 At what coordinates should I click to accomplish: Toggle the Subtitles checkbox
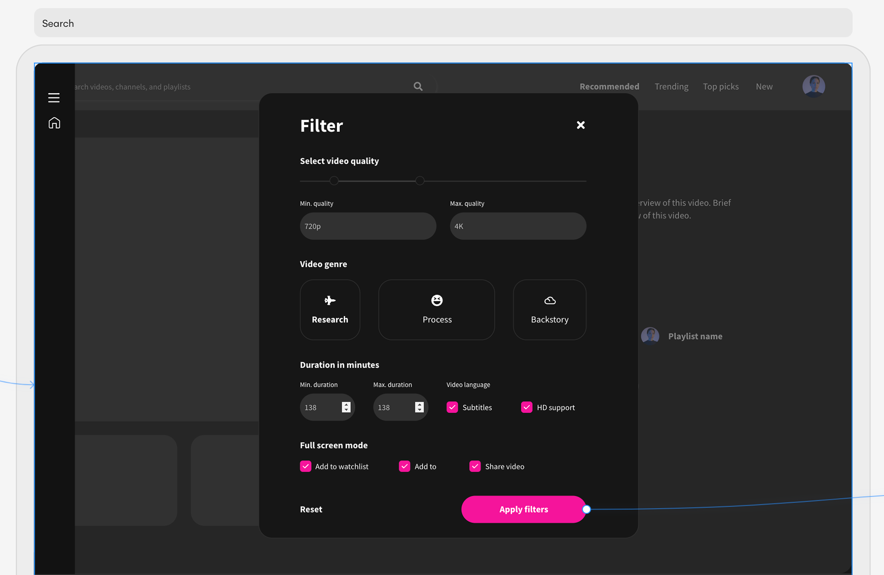click(452, 407)
